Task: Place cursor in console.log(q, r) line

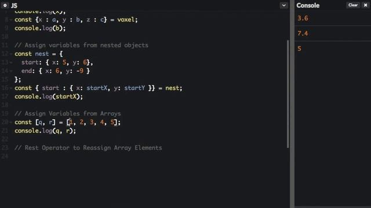Action: coord(45,131)
